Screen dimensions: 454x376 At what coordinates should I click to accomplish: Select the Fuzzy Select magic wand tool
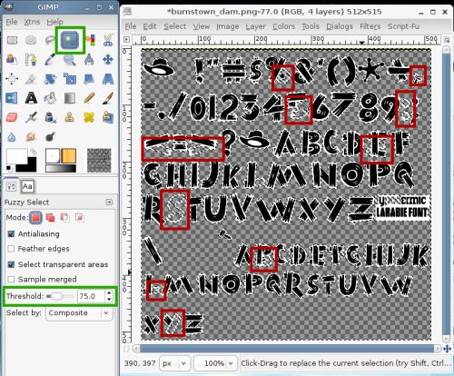(70, 40)
